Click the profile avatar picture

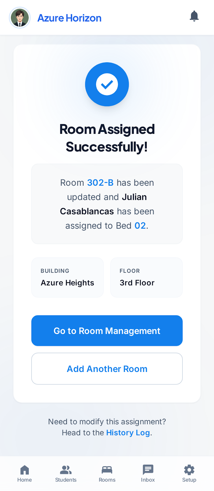click(x=20, y=17)
